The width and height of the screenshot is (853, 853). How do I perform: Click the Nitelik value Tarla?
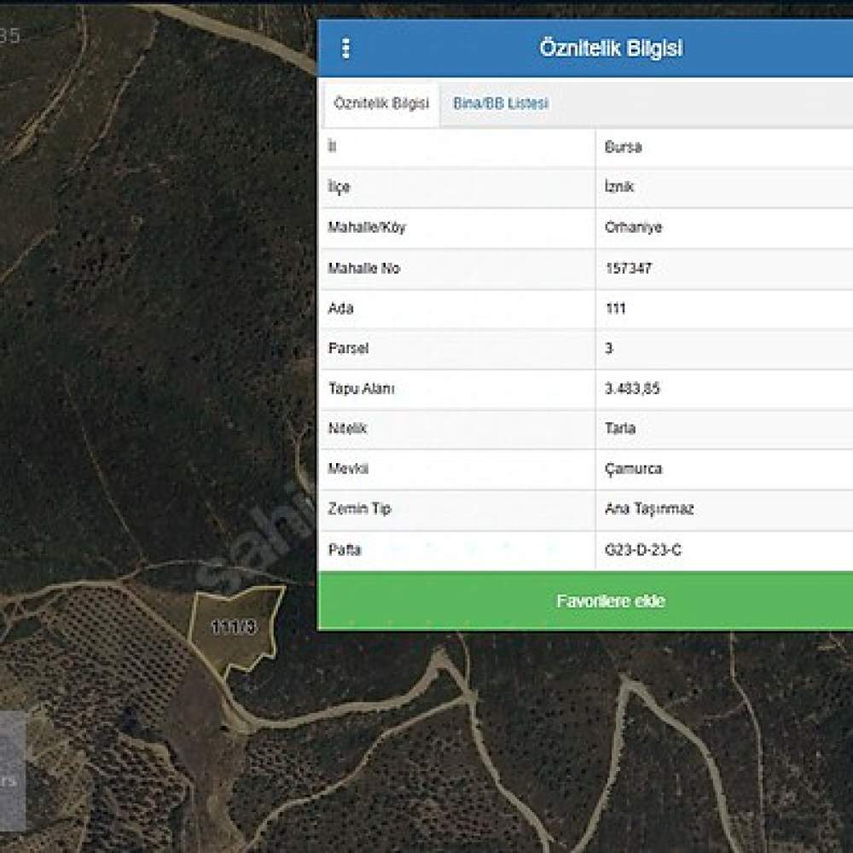click(620, 428)
